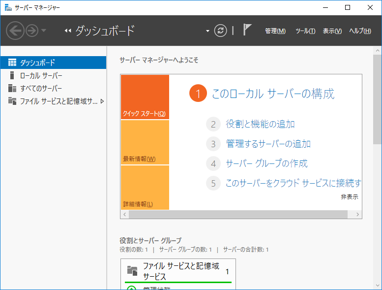
Task: Click the step 3 number circle
Action: 213,144
